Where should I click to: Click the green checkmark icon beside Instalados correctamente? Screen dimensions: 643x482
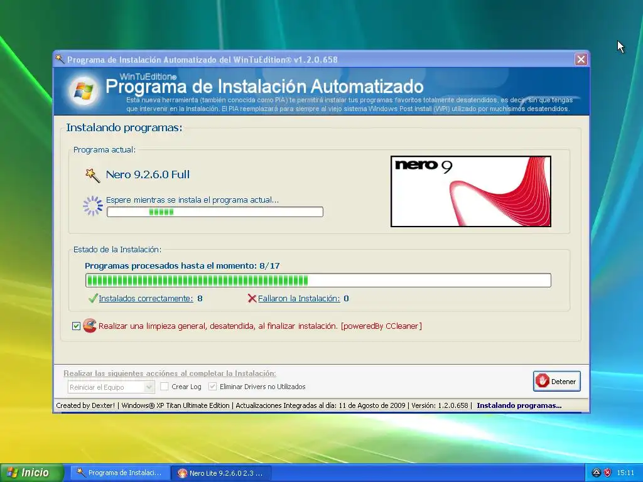tap(93, 298)
